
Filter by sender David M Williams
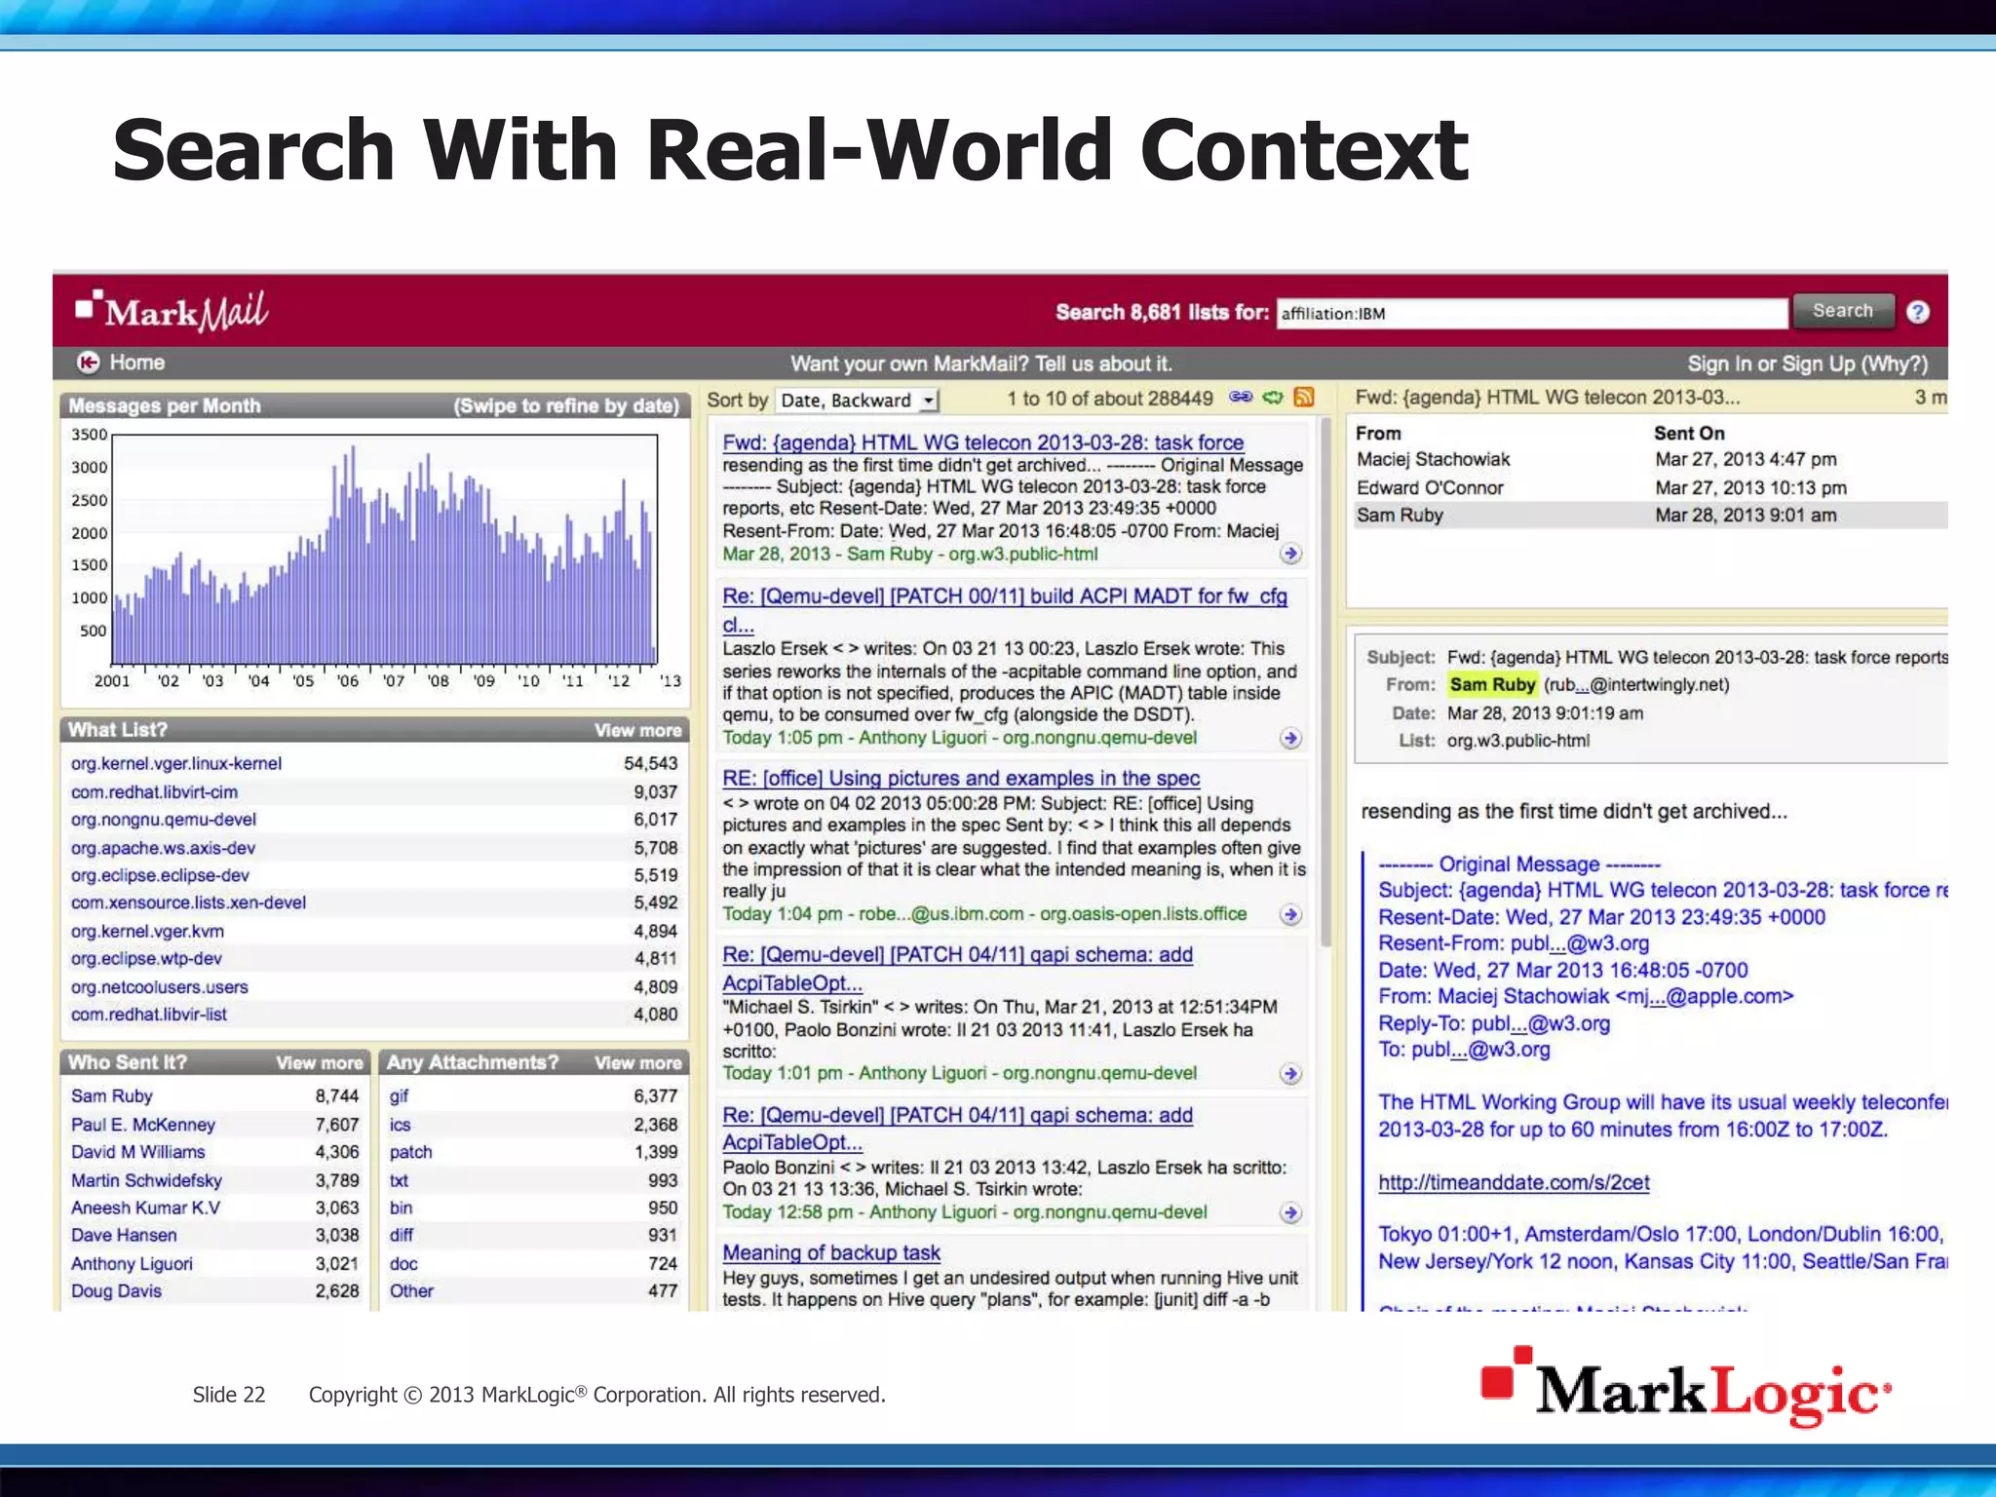137,1152
